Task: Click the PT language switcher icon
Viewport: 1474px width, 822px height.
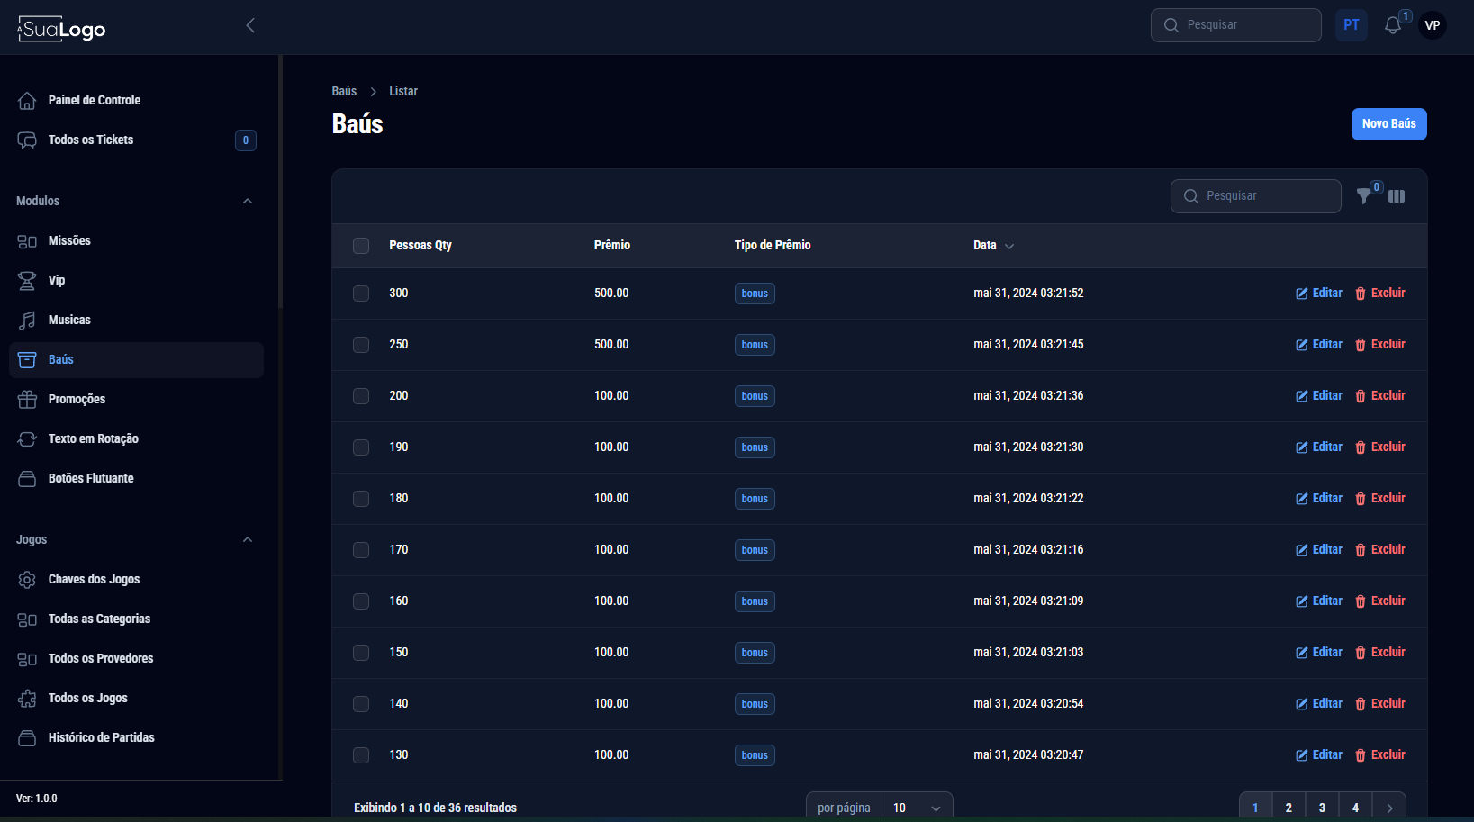Action: tap(1352, 25)
